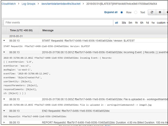Click the Time (UTC +00:00) column header
Image resolution: width=168 pixels, height=126 pixels.
(21, 30)
